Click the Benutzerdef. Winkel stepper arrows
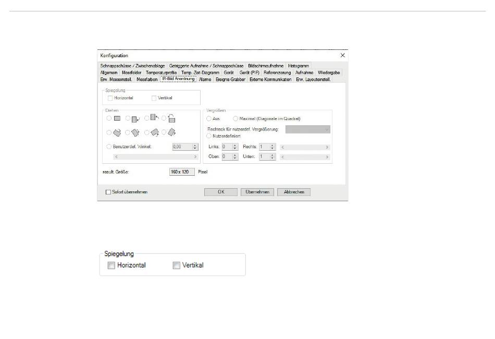This screenshot has width=495, height=339. pyautogui.click(x=195, y=147)
